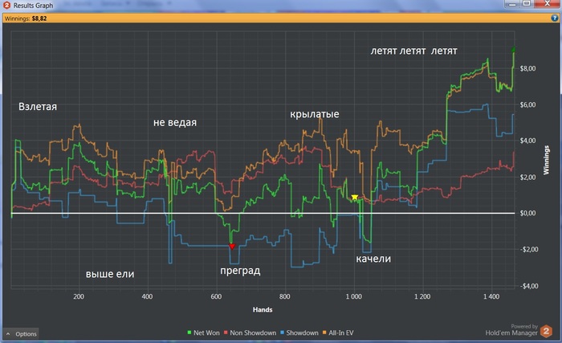Click the green Net Won color square

click(x=189, y=333)
